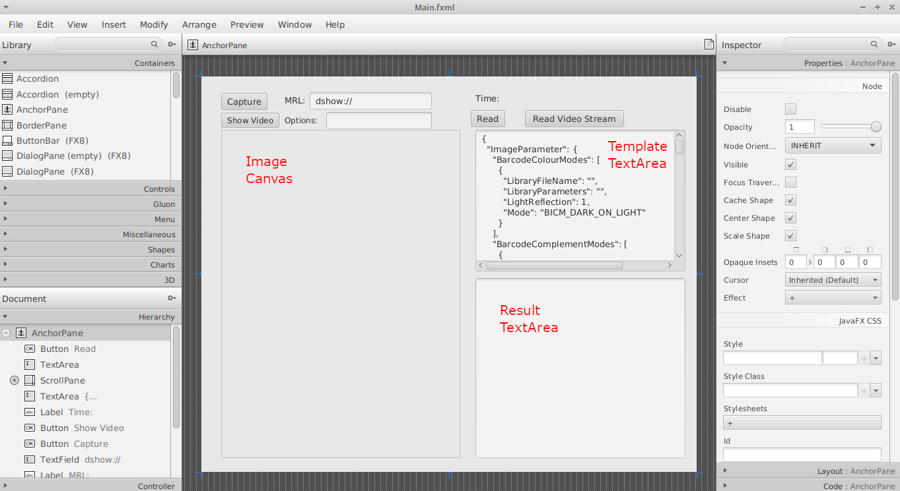The height and width of the screenshot is (491, 900).
Task: Open the Library panel gear menu
Action: 172,45
